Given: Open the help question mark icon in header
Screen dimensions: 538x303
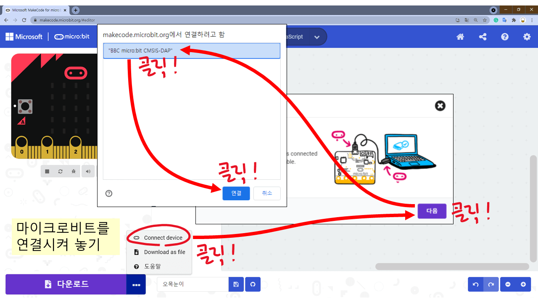Looking at the screenshot, I should pyautogui.click(x=505, y=37).
